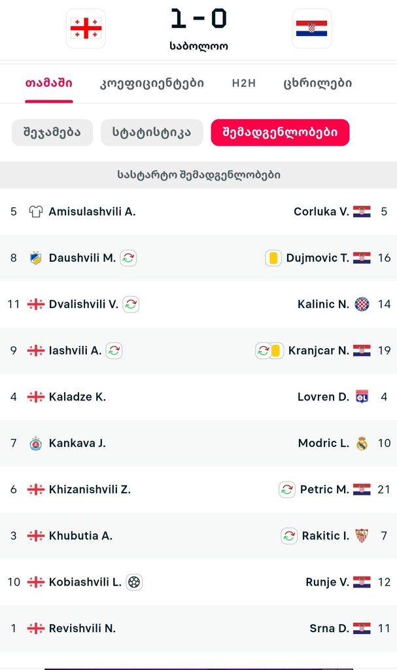397x670 pixels.
Task: Click goal ball icon next to Kobiashvili L.
Action: click(134, 582)
